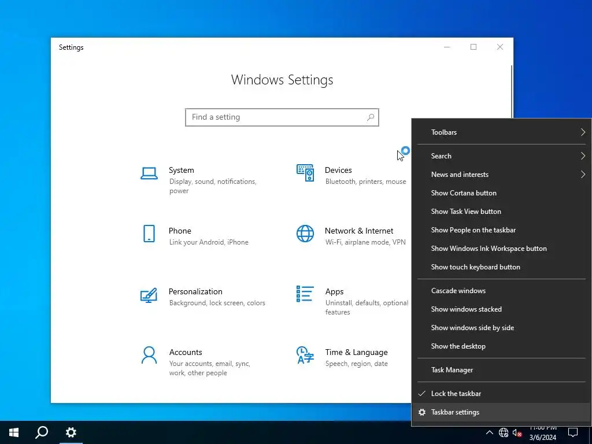
Task: Click the muted speaker tray icon
Action: (x=517, y=432)
